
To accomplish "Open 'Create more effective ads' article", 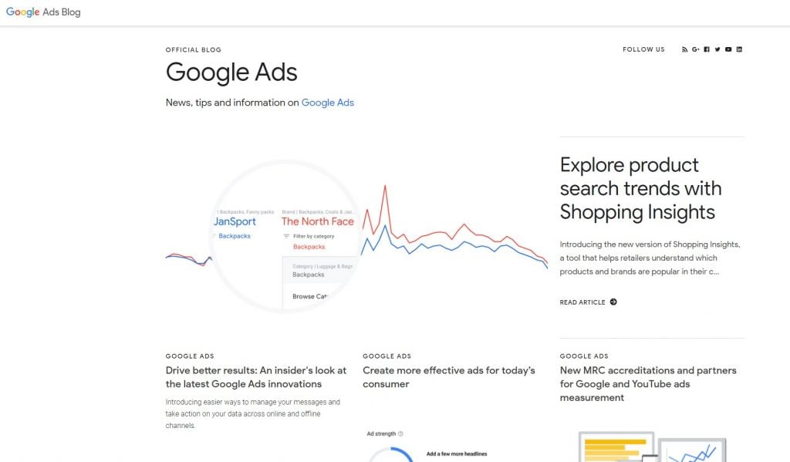I will pyautogui.click(x=448, y=377).
